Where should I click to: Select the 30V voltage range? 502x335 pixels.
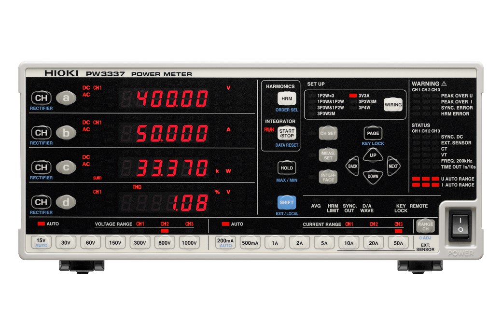click(66, 243)
